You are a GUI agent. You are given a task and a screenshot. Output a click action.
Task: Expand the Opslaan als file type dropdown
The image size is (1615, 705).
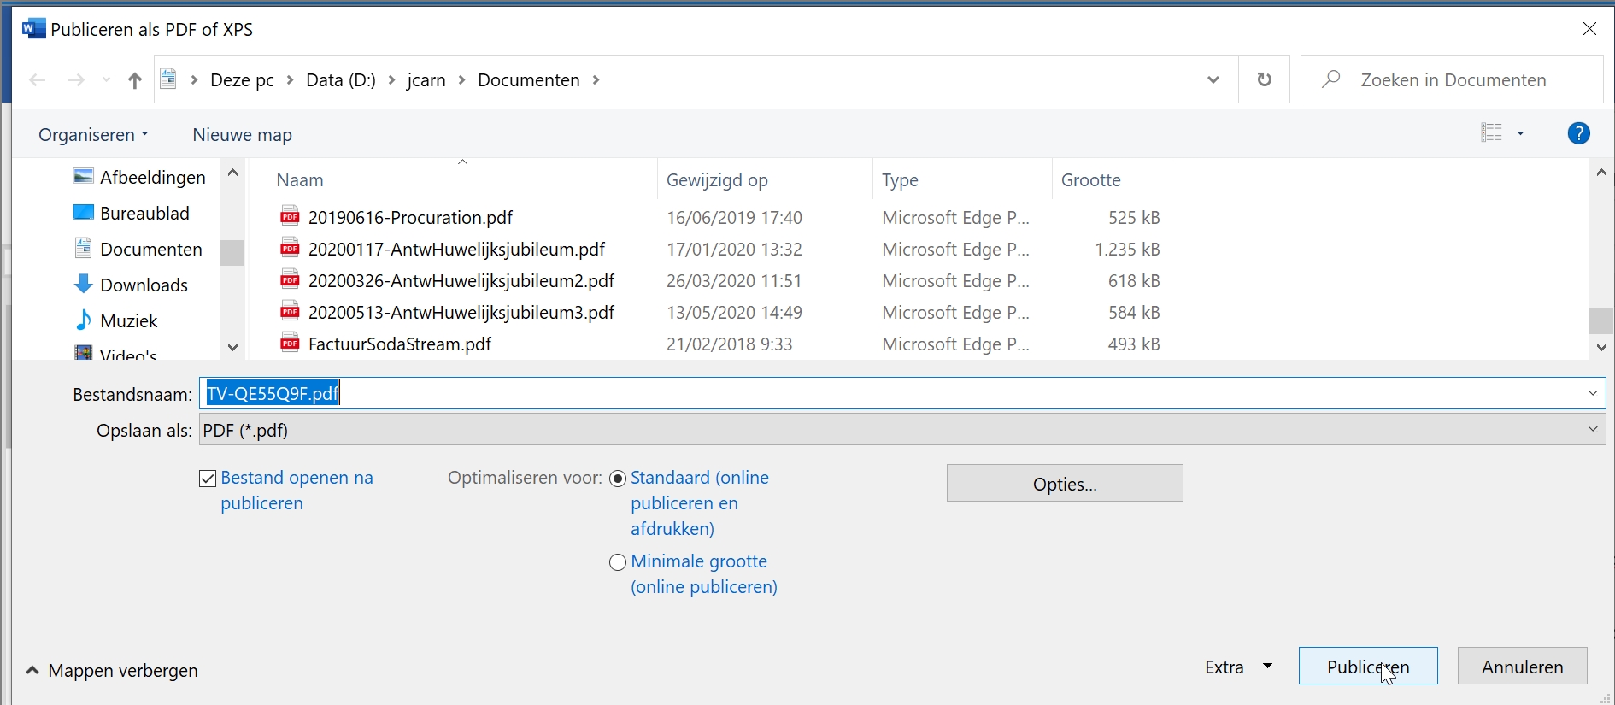point(1592,429)
